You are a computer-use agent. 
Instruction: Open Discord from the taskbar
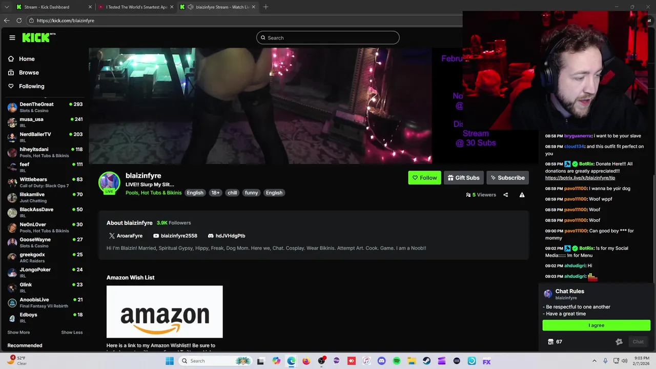tap(381, 361)
